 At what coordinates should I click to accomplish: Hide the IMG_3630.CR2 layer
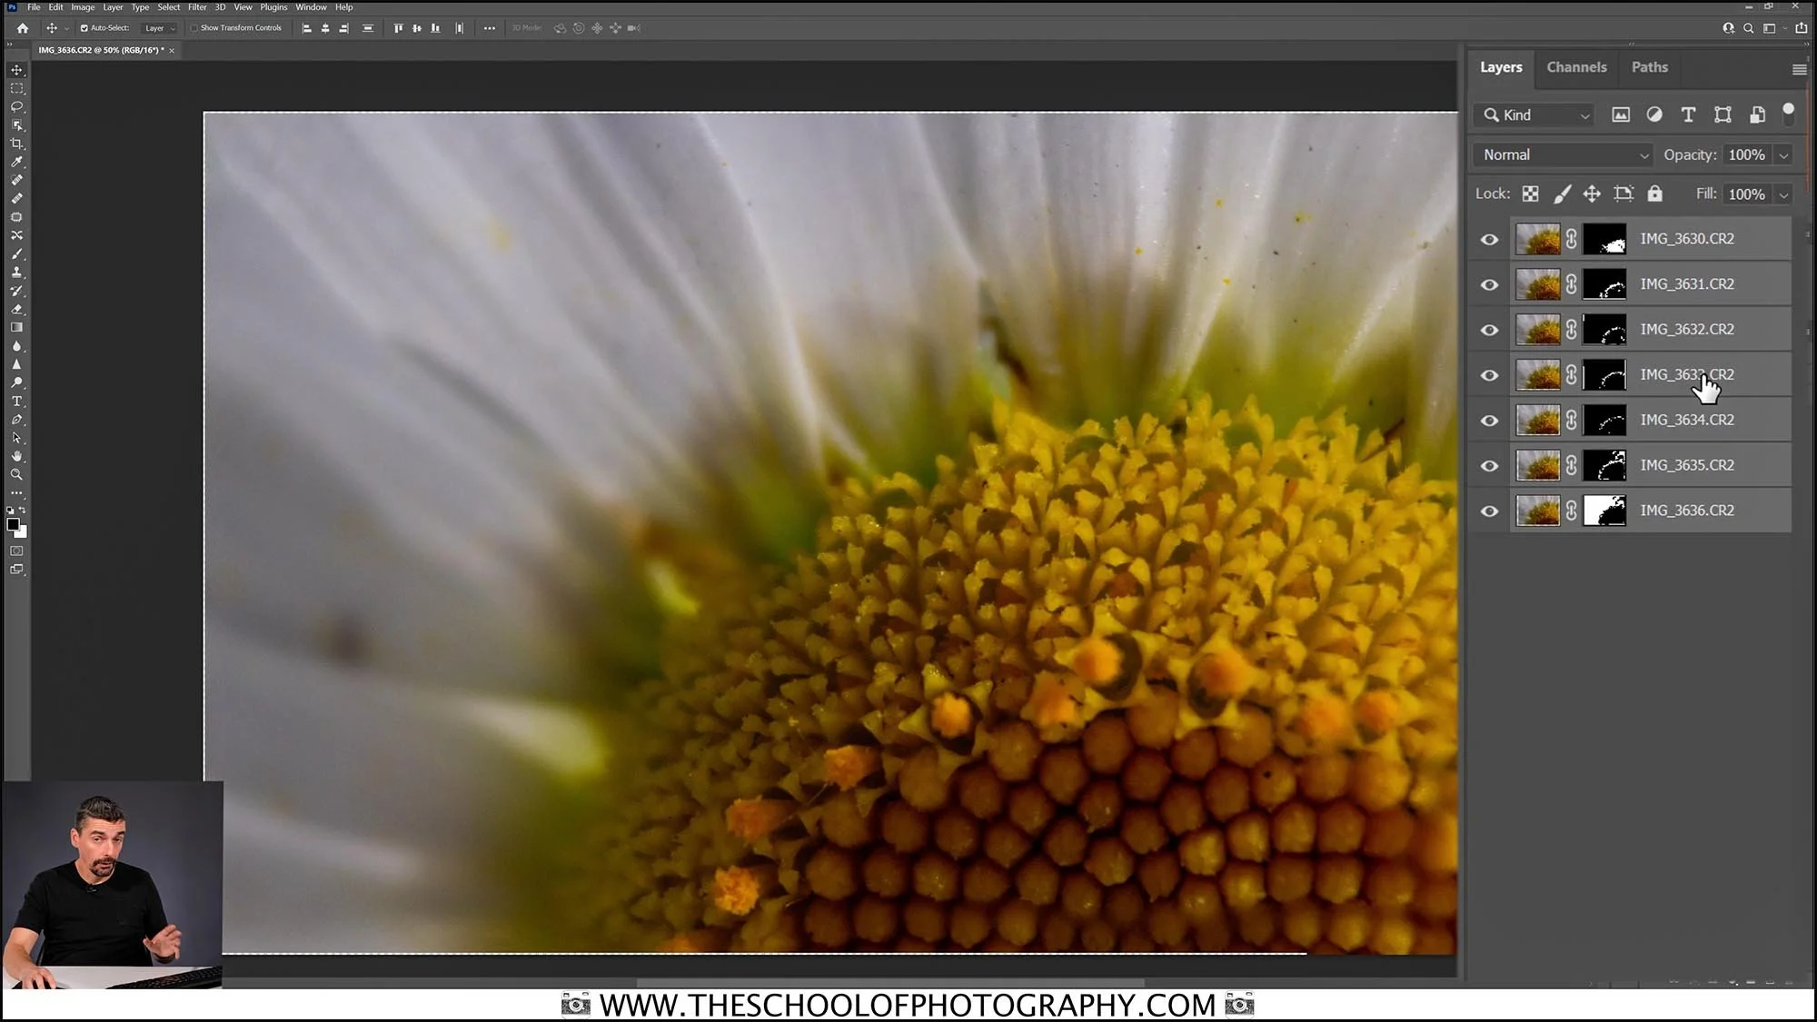tap(1489, 239)
